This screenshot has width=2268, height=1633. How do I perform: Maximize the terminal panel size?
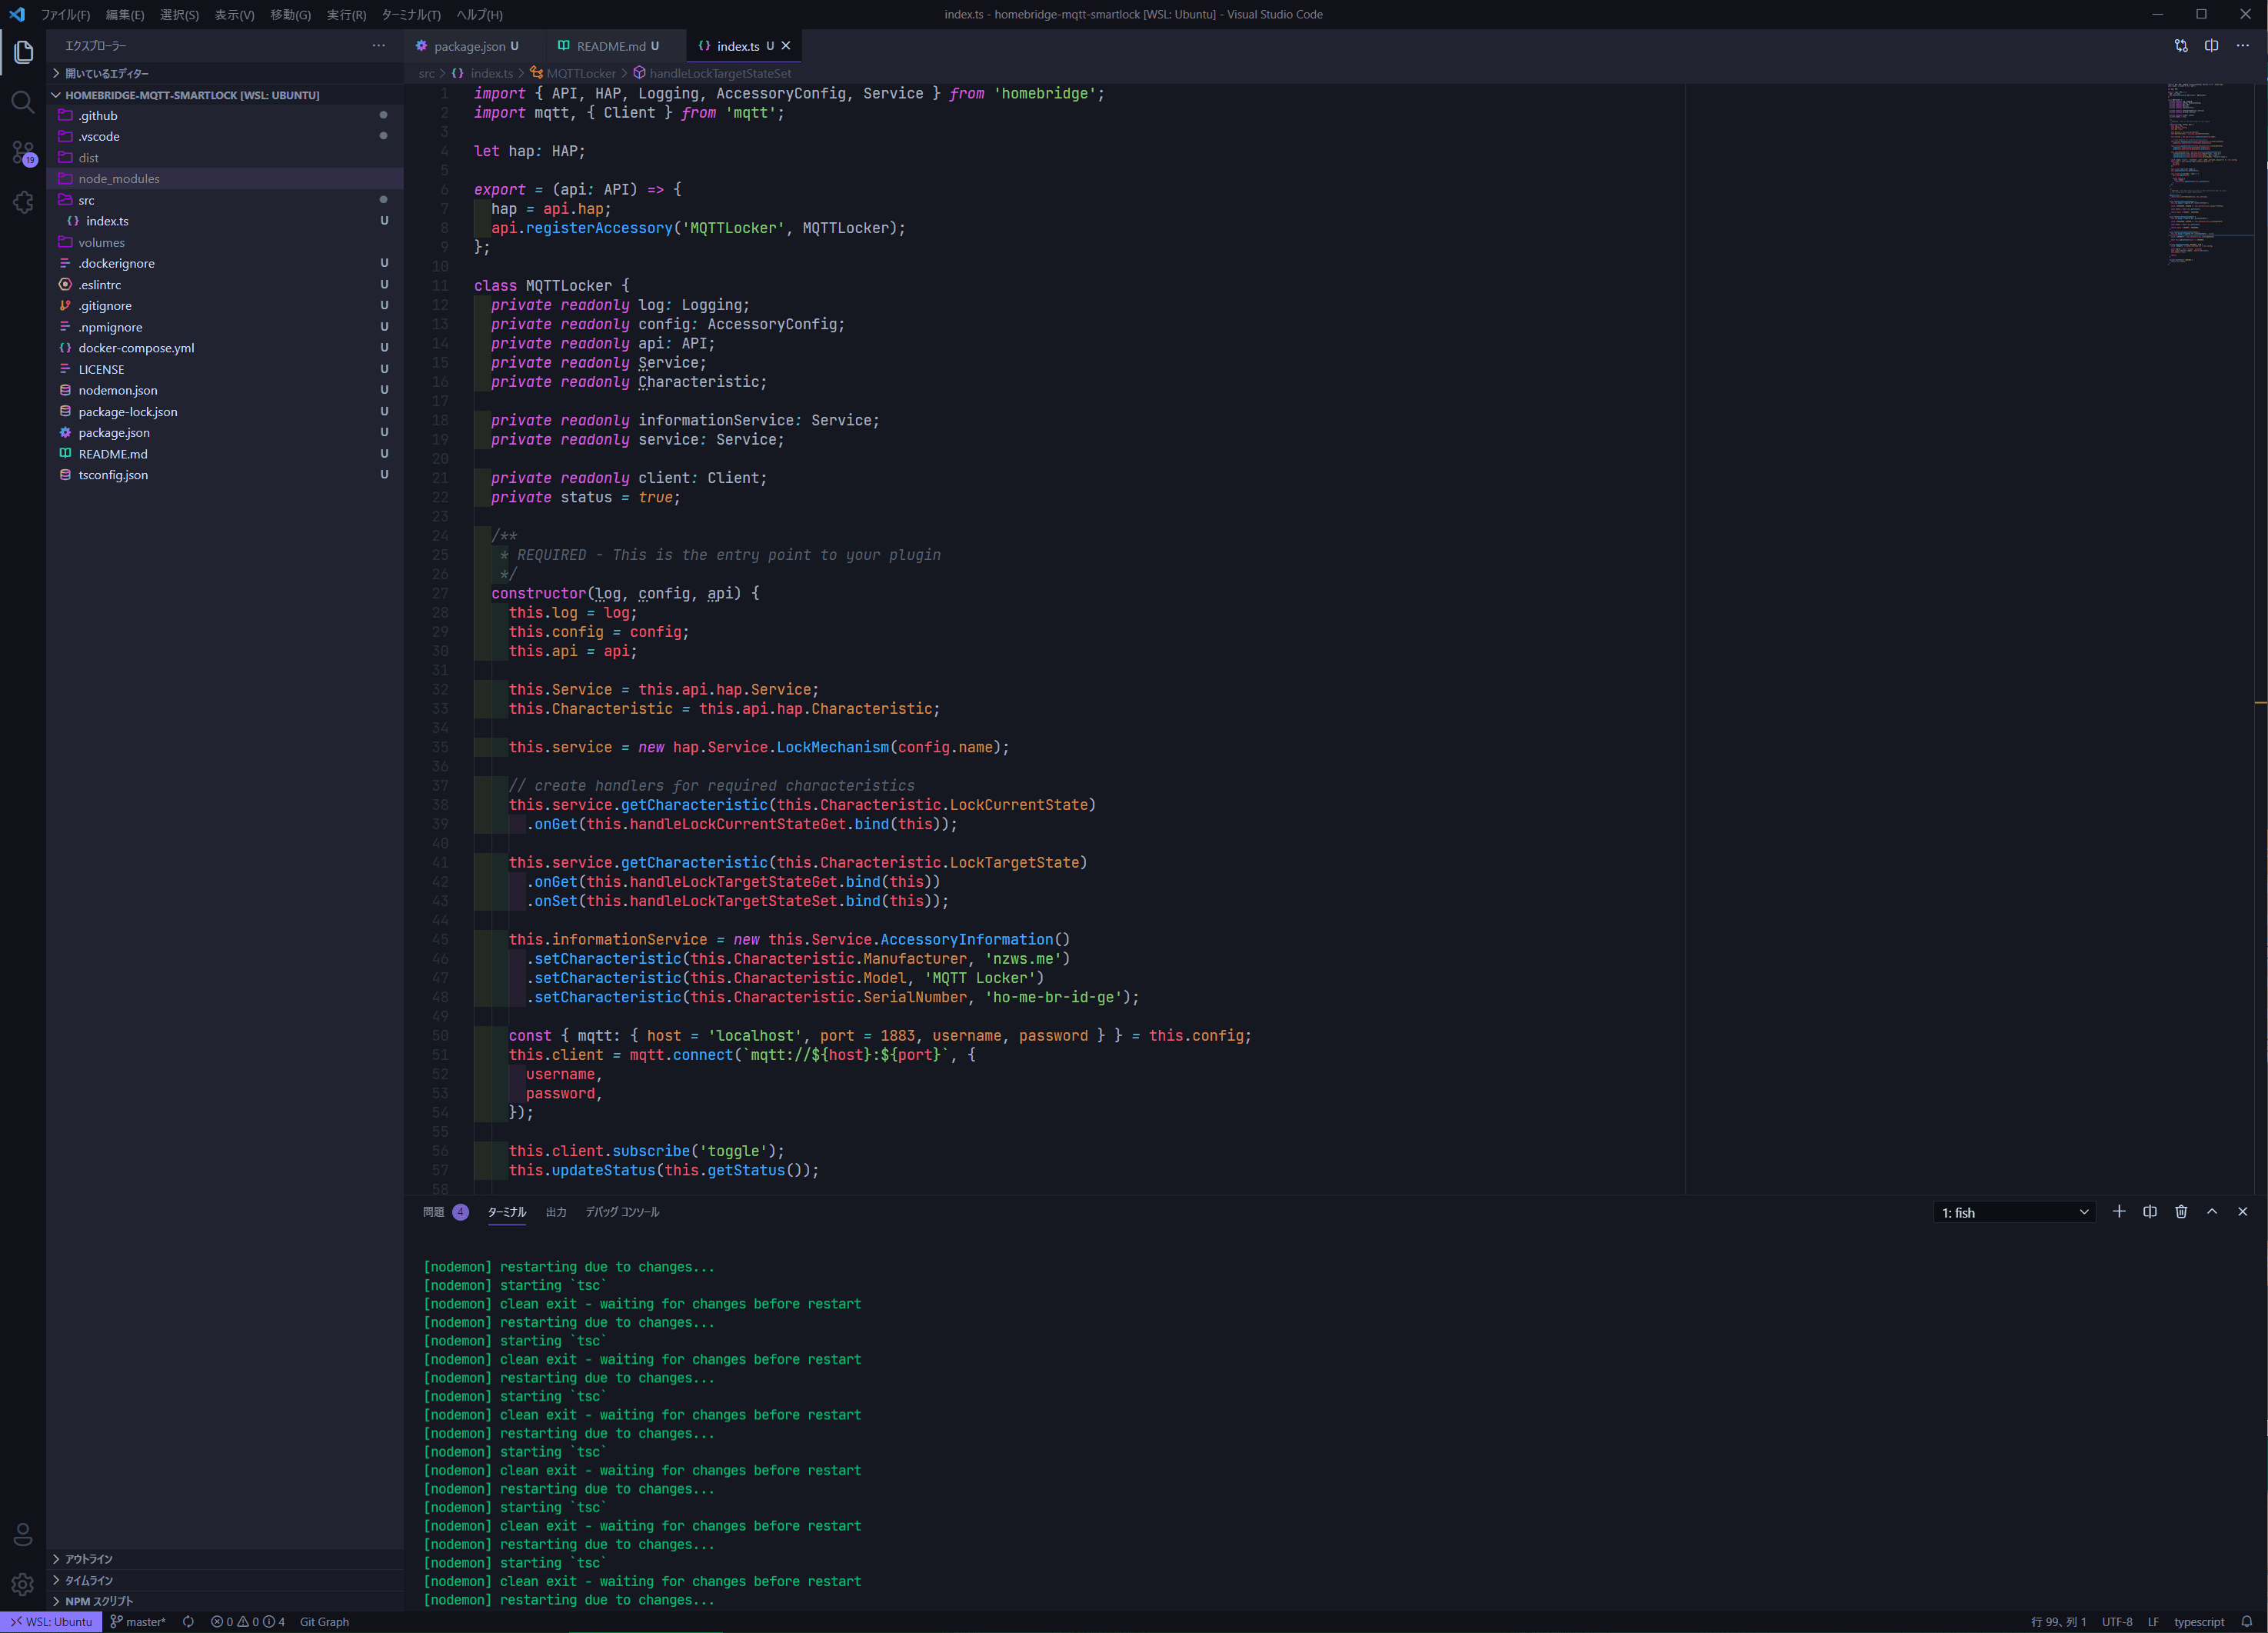[2212, 1212]
